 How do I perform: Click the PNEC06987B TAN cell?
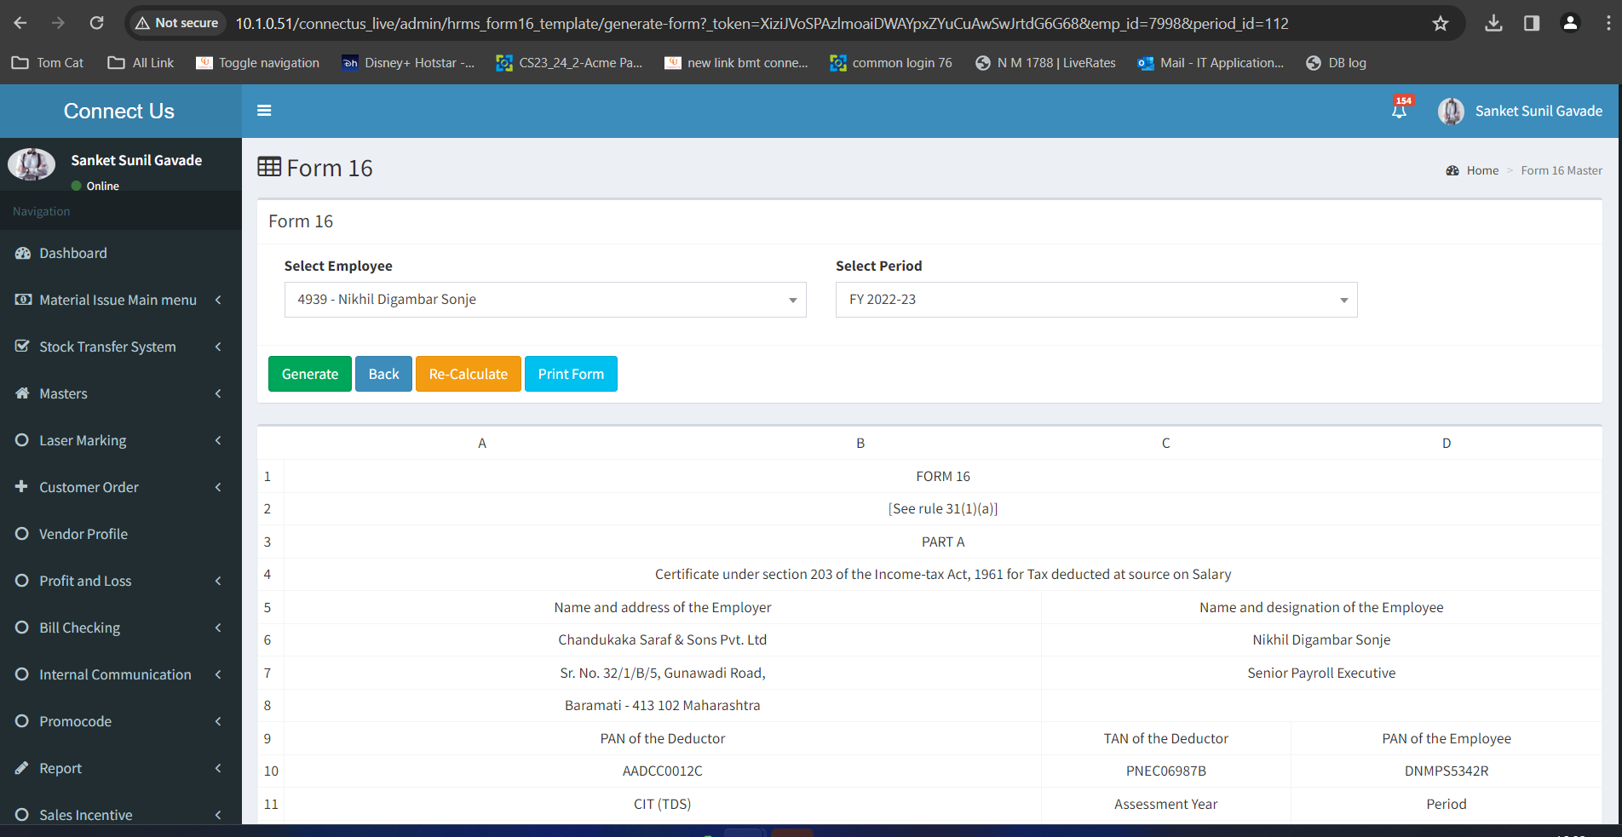(x=1166, y=771)
